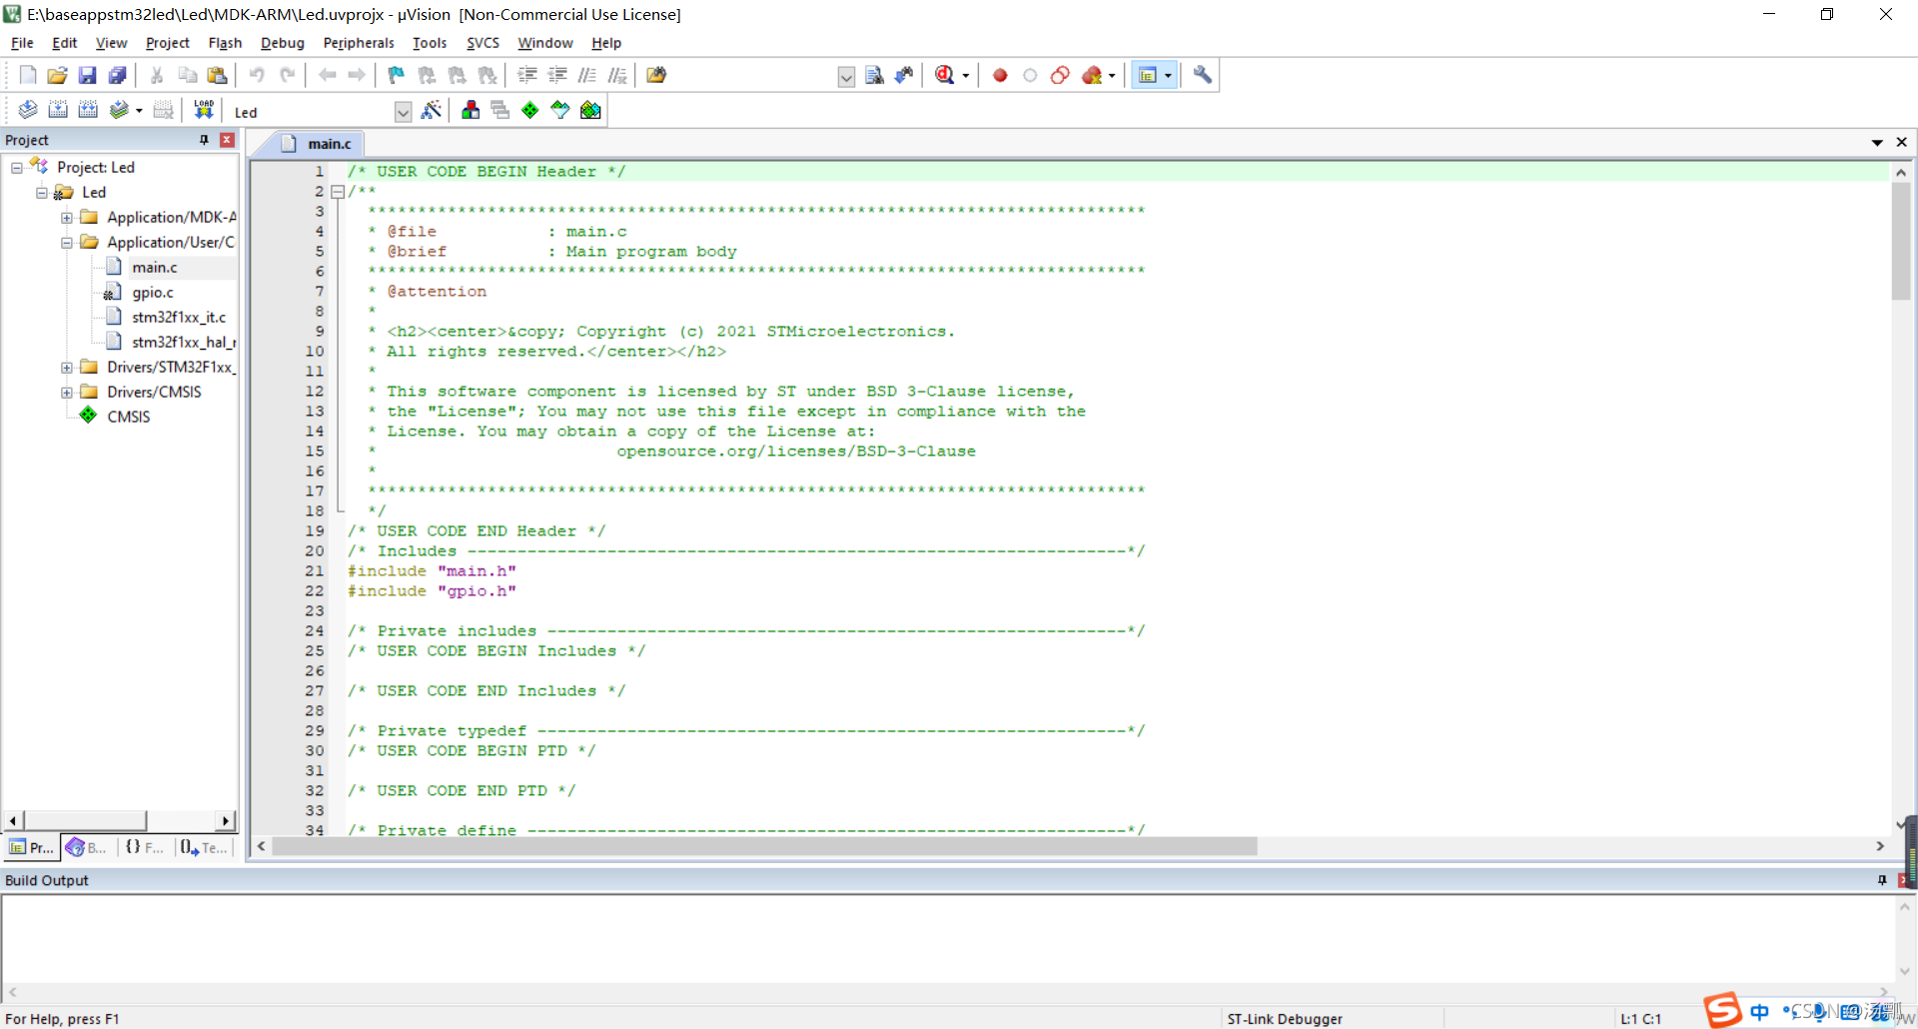Screen dimensions: 1918x1029
Task: Open the Debug menu
Action: pyautogui.click(x=283, y=43)
